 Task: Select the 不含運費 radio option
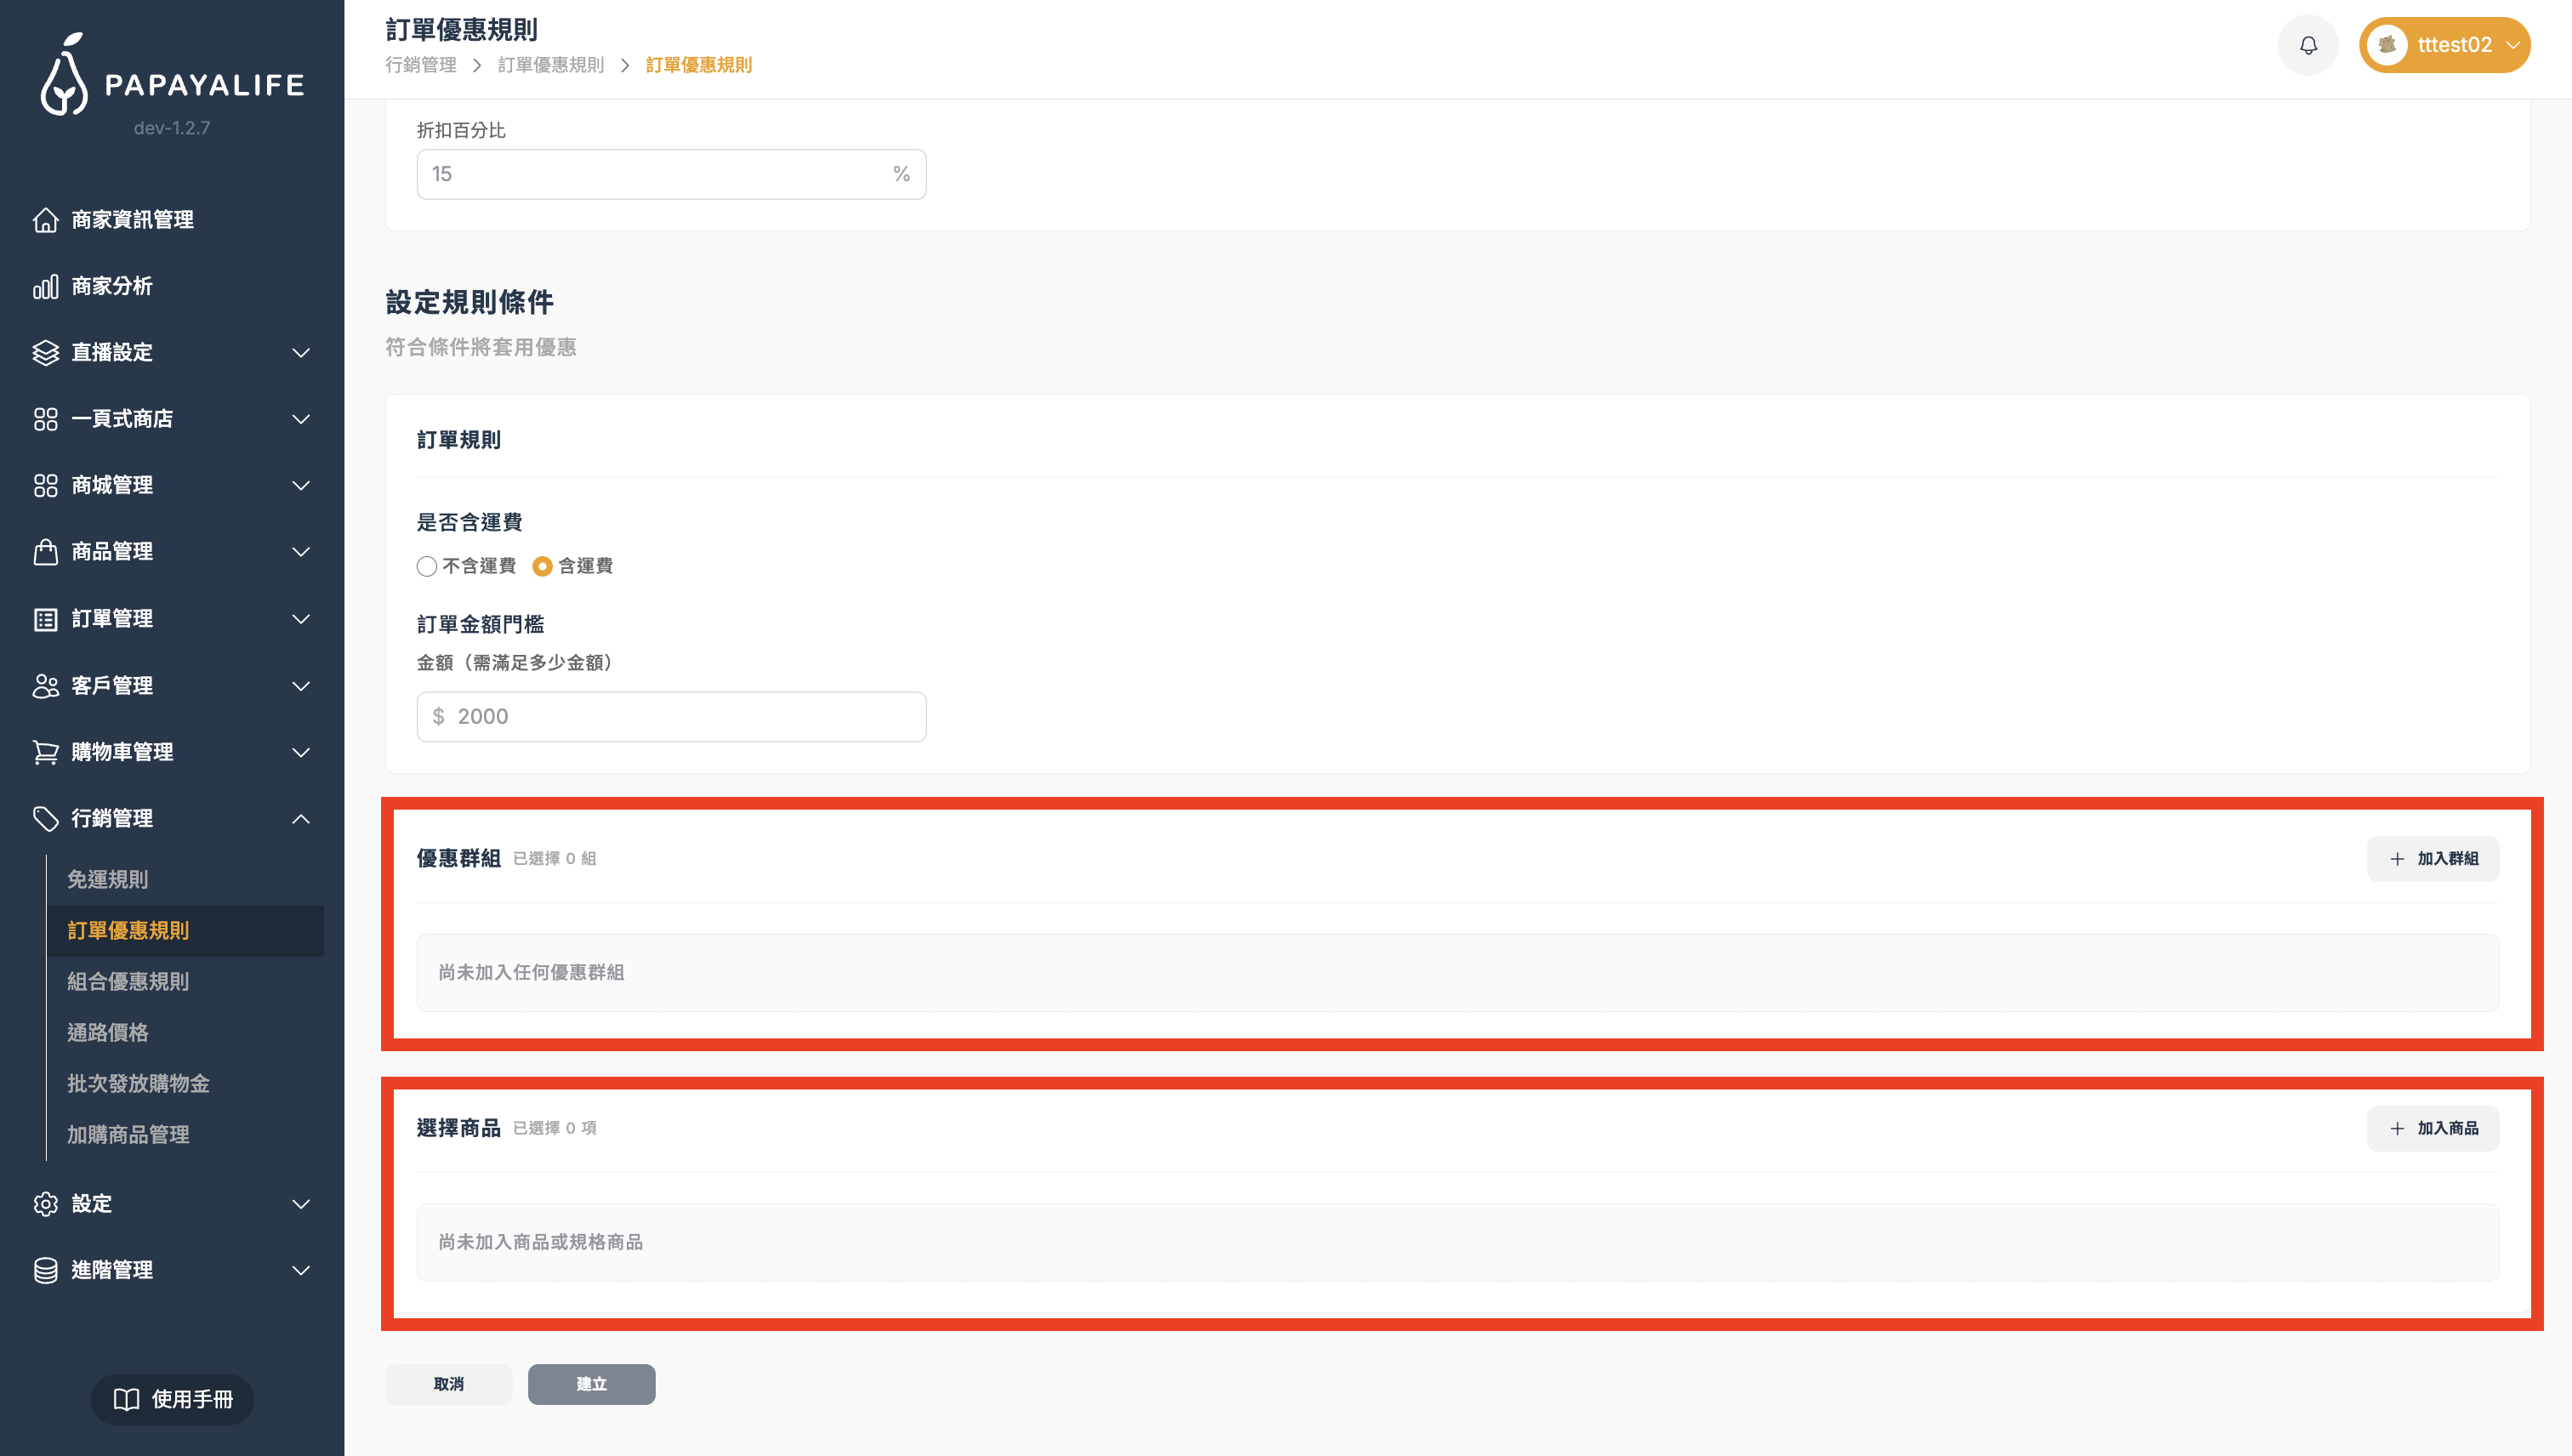427,566
